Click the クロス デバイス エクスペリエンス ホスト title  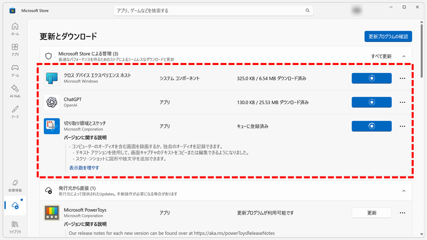[x=97, y=75]
